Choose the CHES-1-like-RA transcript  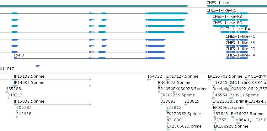(235, 29)
